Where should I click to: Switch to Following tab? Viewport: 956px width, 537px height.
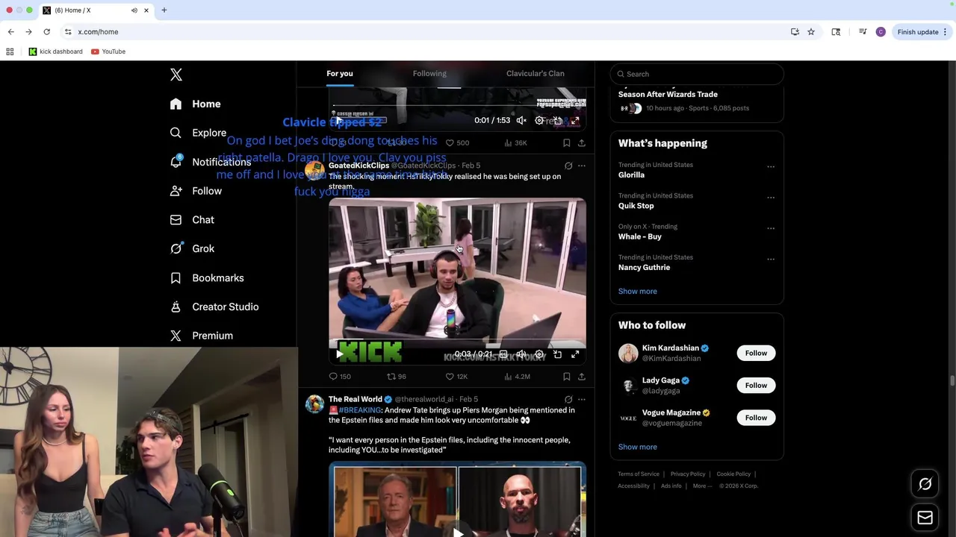click(x=429, y=74)
